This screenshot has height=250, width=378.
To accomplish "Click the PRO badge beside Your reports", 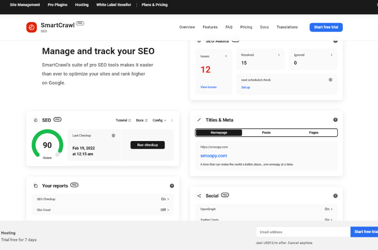I will pyautogui.click(x=74, y=185).
